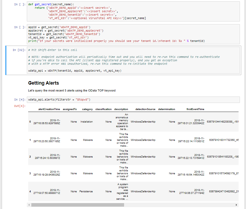Click WindowsDefenderAtp detectionSource in row 0

pyautogui.click(x=143, y=122)
